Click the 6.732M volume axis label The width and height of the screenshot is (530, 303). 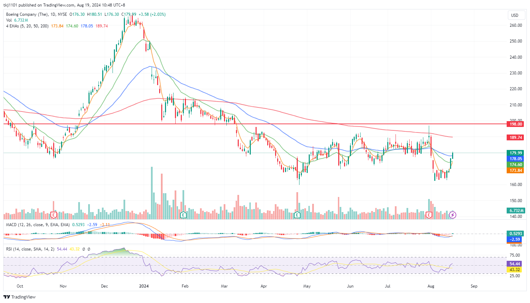(516, 211)
